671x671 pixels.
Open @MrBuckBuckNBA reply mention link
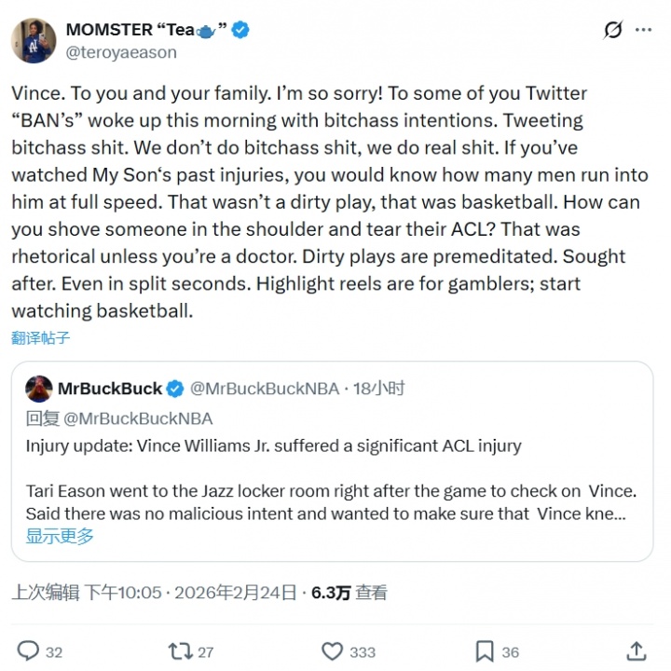pyautogui.click(x=138, y=418)
